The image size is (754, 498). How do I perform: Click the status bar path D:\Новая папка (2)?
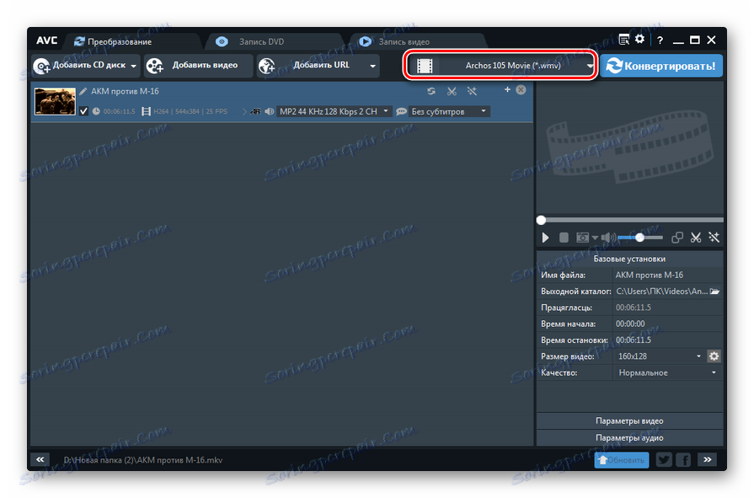(143, 460)
